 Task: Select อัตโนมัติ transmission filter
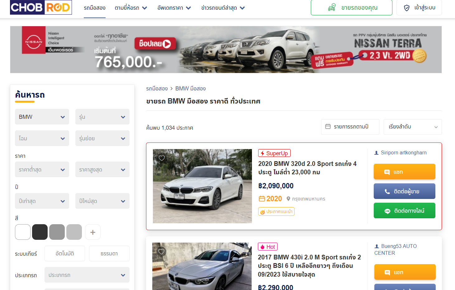click(x=64, y=253)
